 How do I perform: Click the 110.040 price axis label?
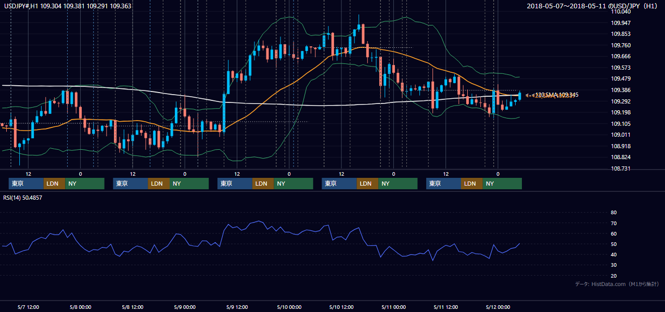pos(621,11)
